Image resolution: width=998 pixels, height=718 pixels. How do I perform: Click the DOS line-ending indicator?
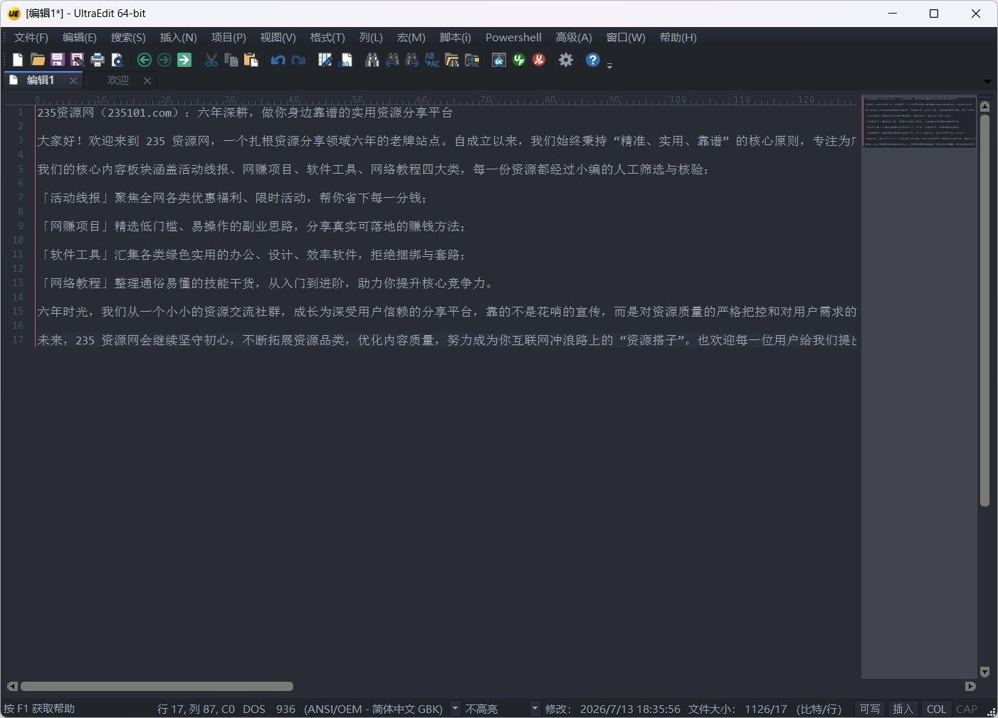[x=254, y=709]
